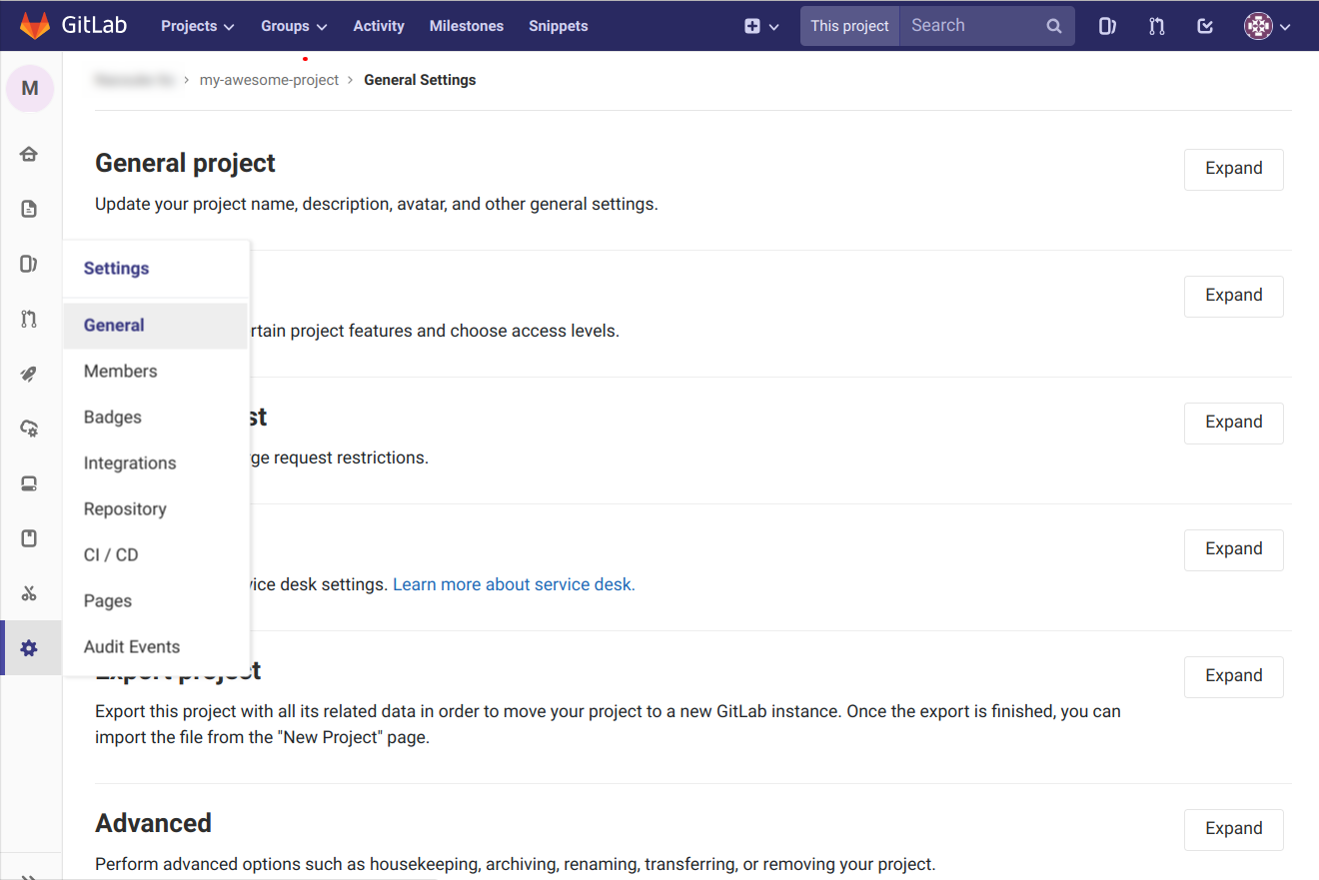
Task: Select Members in the Settings menu
Action: pos(120,371)
